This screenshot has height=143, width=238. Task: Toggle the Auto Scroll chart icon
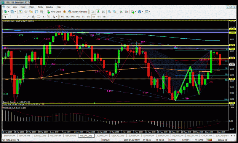click(x=121, y=12)
